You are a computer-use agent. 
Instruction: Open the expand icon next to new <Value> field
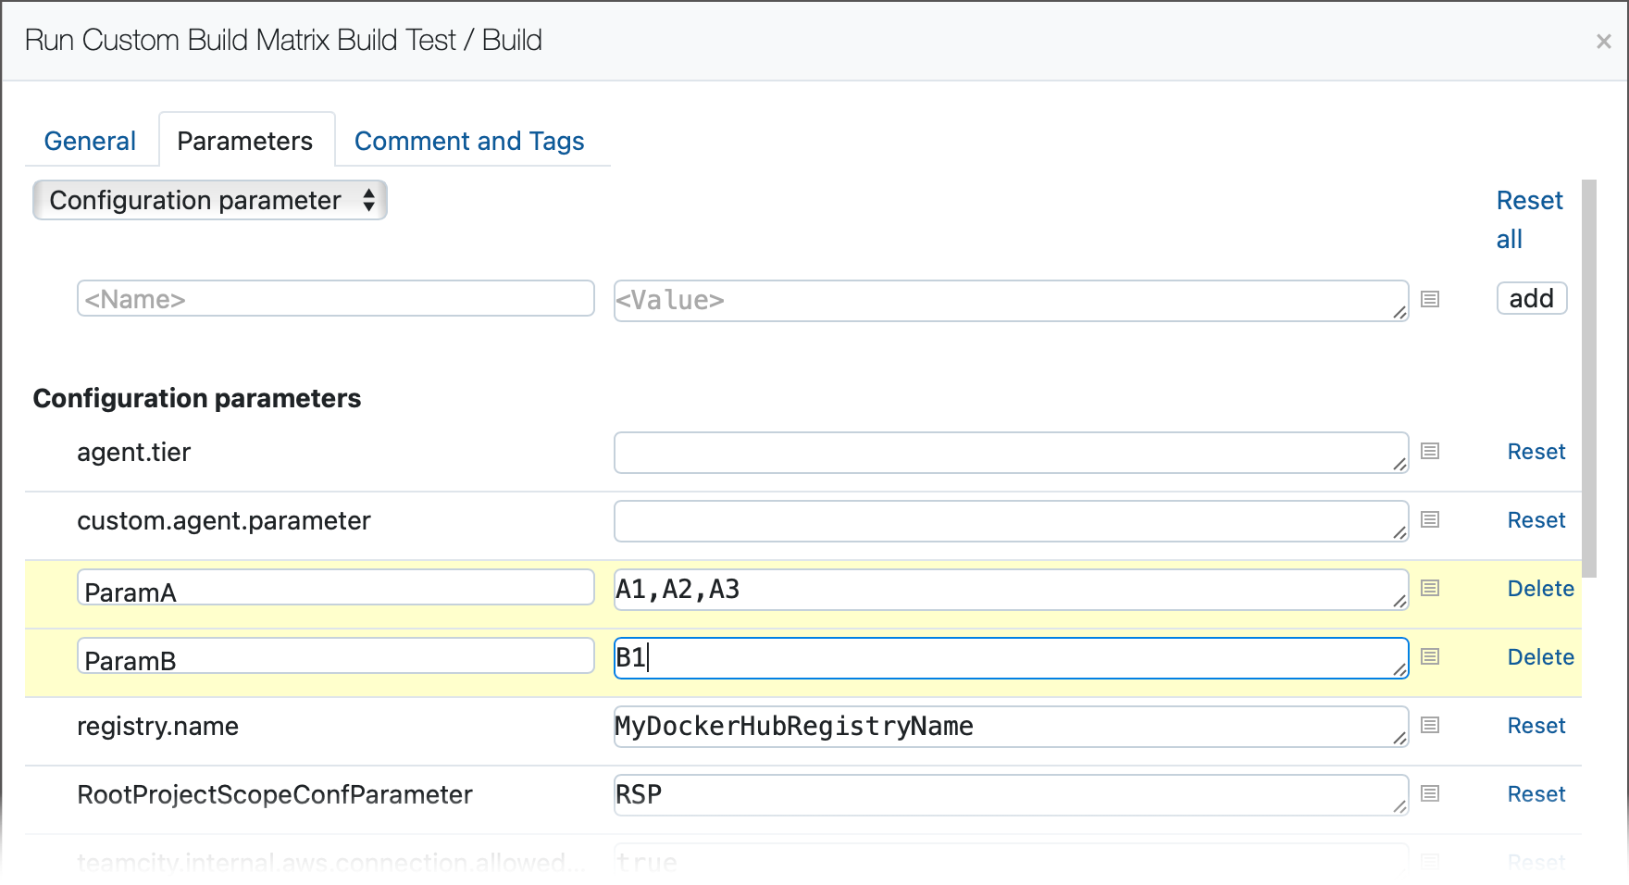(x=1430, y=300)
